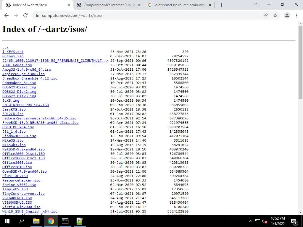Open Office2000-Disc1.ISO link
This screenshot has height=227, width=303.
point(23,154)
